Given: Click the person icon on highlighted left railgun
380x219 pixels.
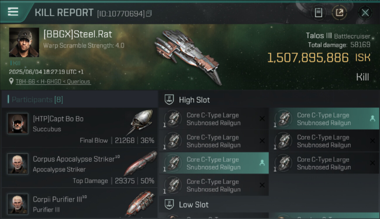Looking at the screenshot, I should (262, 163).
